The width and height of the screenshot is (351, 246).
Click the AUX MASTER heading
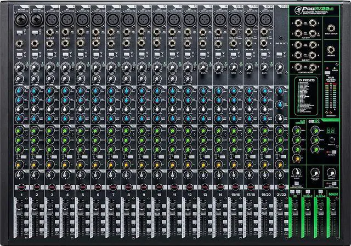pyautogui.click(x=300, y=121)
